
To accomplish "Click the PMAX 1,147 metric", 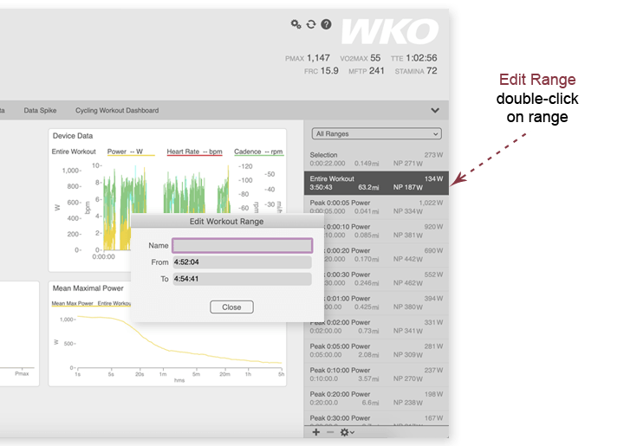I will (x=307, y=58).
